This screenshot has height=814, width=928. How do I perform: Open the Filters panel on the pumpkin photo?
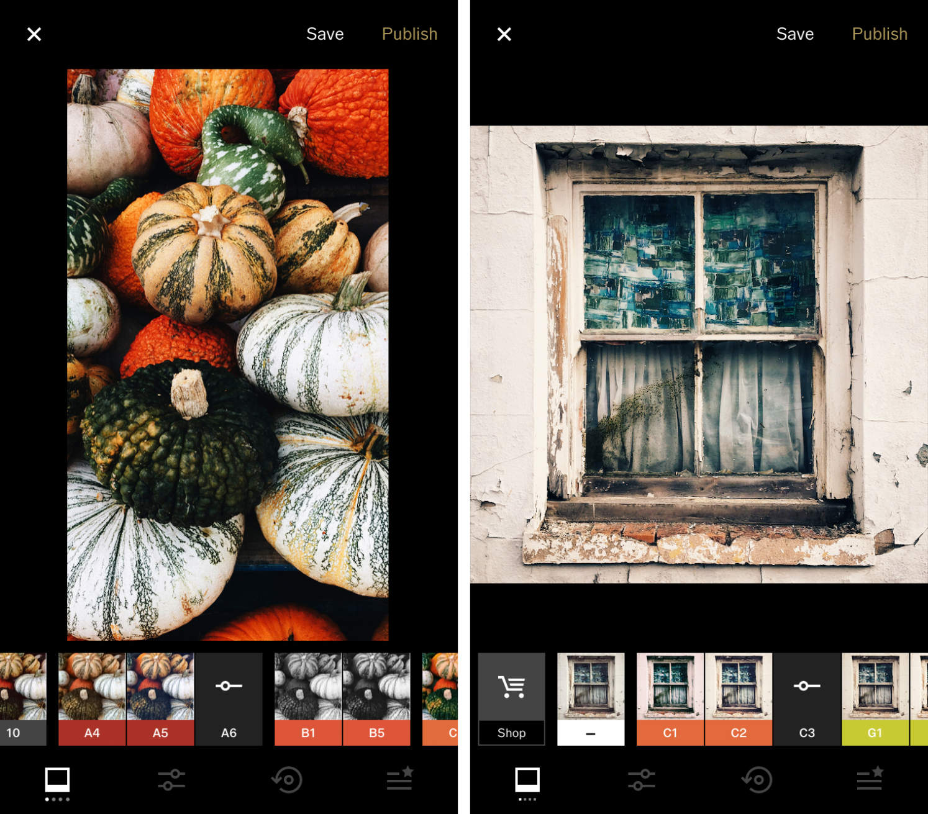coord(57,781)
